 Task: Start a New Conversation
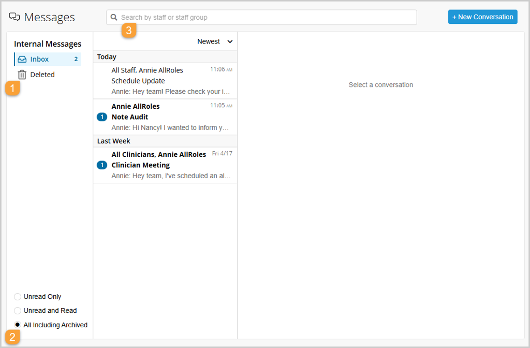pos(483,17)
